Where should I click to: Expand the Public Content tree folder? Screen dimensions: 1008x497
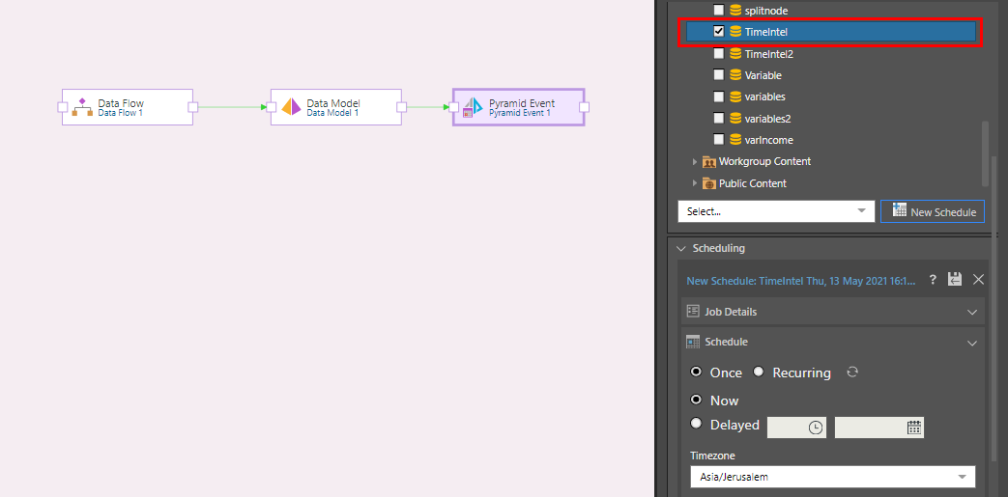[x=694, y=183]
